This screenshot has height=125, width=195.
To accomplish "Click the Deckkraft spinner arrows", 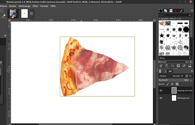I will (x=191, y=80).
